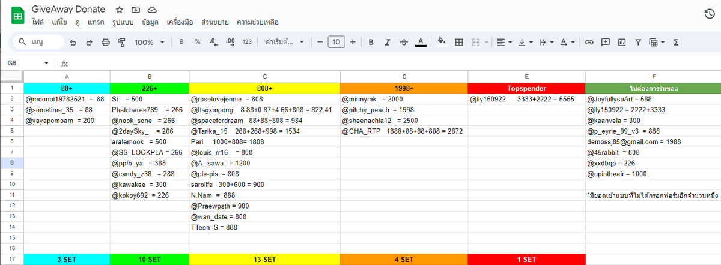
Task: Activate the paint format tool
Action: coord(121,42)
